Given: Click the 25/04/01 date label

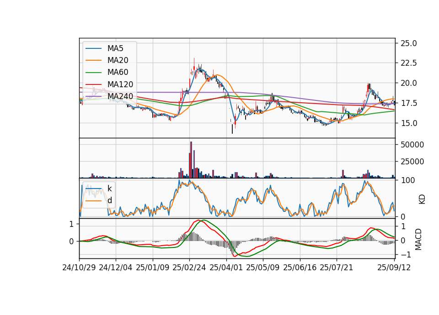Looking at the screenshot, I should (226, 268).
